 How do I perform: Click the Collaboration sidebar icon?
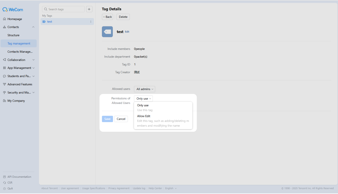(4, 60)
